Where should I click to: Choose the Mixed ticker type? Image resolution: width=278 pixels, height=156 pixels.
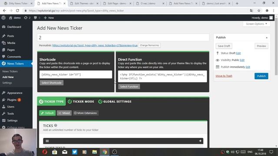point(64,113)
